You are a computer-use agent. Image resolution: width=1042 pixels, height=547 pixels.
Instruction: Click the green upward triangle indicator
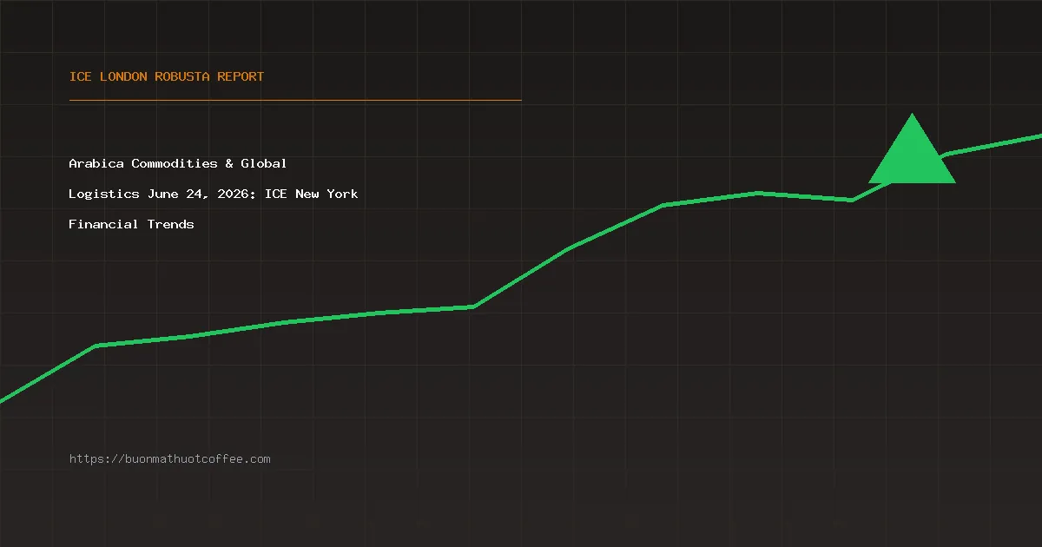[912, 149]
